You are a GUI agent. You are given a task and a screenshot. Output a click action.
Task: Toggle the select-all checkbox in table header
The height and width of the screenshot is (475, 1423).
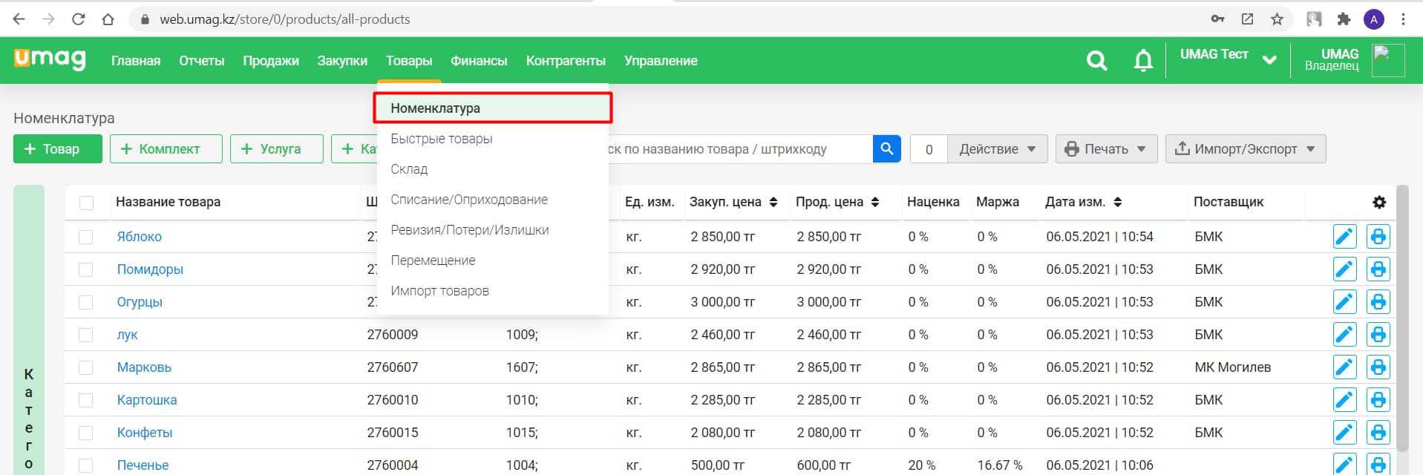(x=87, y=203)
